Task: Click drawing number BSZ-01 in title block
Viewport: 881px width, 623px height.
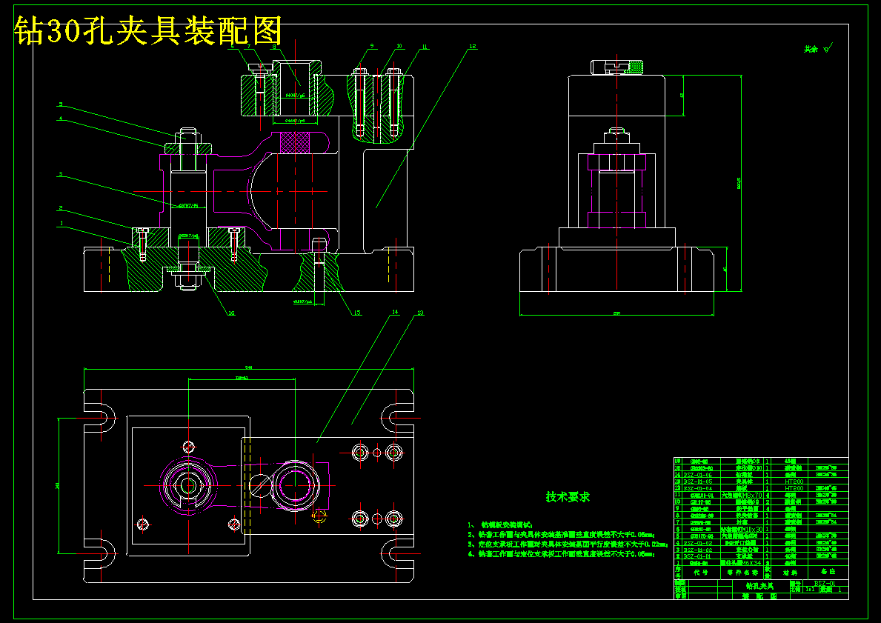Action: (825, 583)
